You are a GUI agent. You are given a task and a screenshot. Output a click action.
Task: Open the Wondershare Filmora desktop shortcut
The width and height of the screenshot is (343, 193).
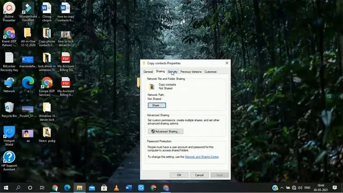coord(28,12)
